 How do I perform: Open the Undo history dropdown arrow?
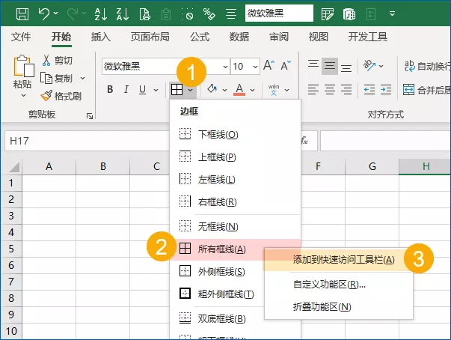[x=56, y=13]
